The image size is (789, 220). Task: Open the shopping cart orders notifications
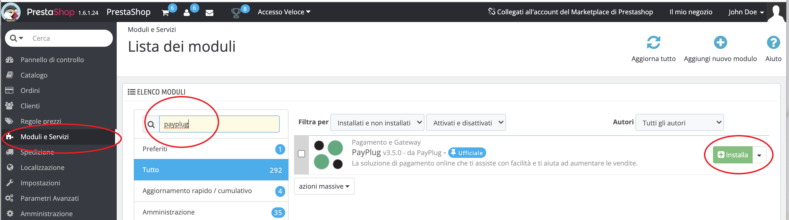pyautogui.click(x=165, y=13)
